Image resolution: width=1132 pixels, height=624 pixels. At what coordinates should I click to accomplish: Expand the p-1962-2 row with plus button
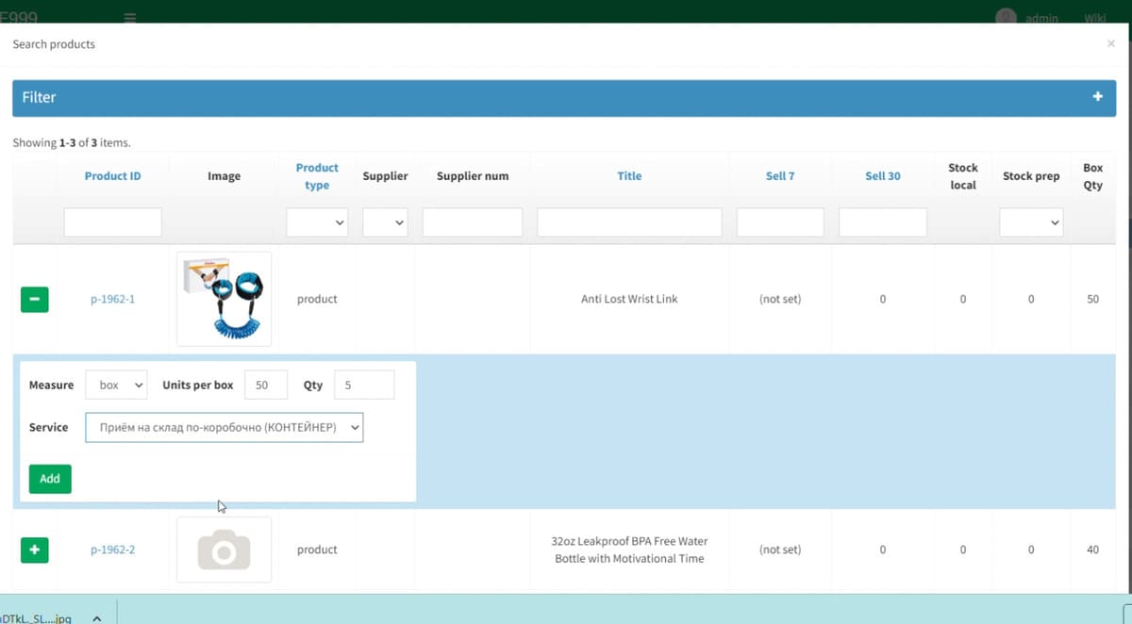coord(34,550)
